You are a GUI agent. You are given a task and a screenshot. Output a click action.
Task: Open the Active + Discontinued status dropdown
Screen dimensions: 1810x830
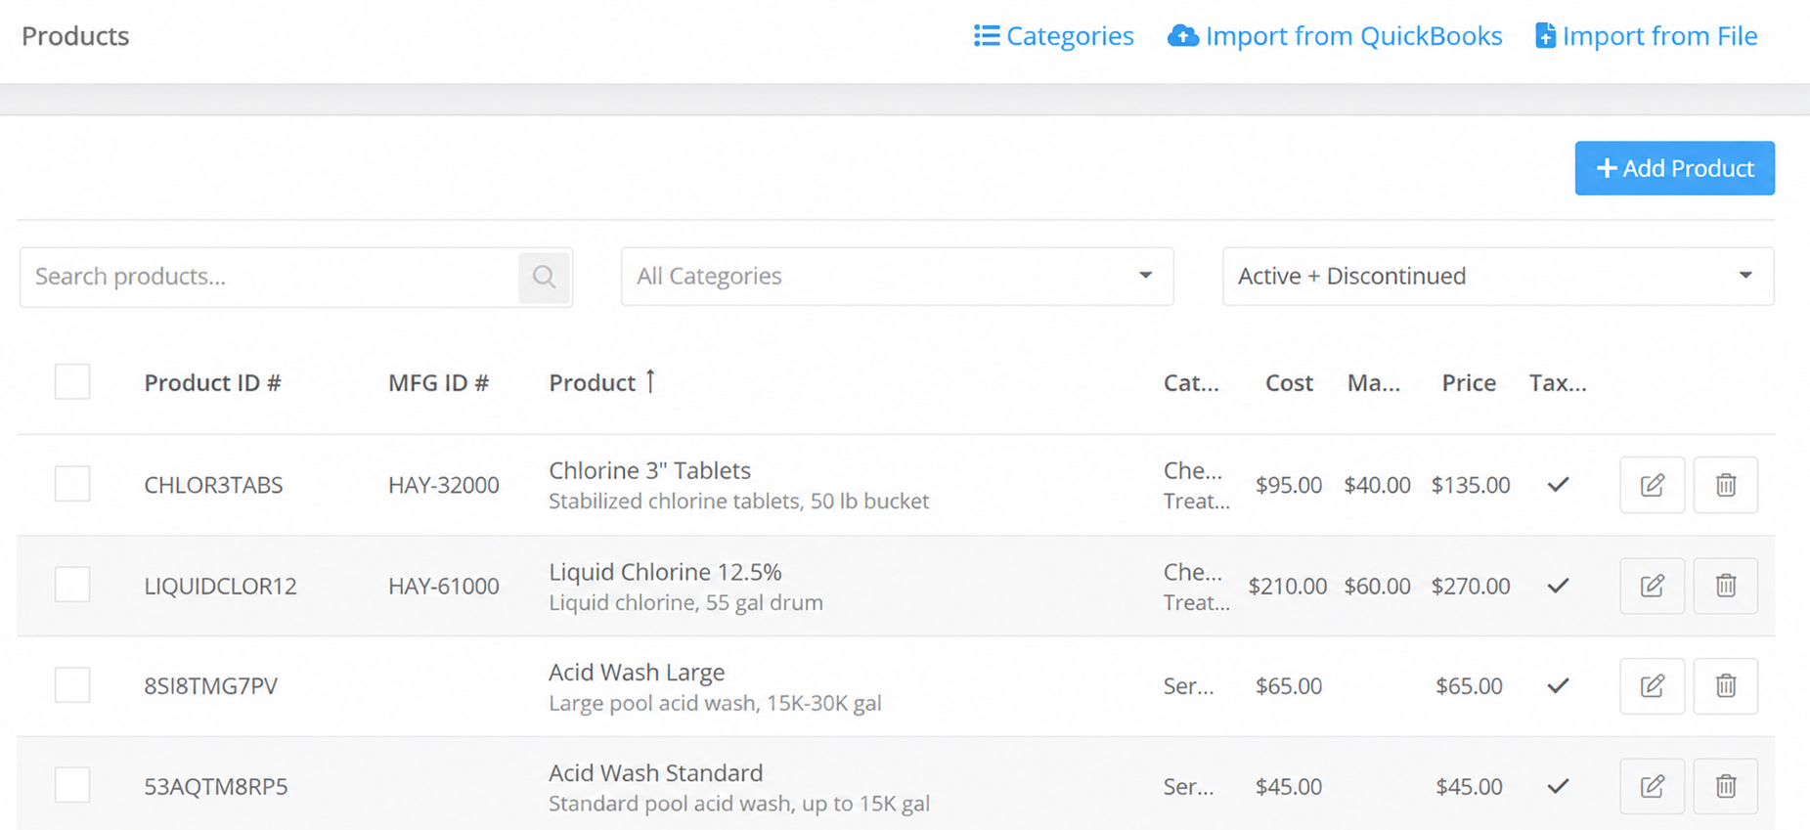(1498, 277)
